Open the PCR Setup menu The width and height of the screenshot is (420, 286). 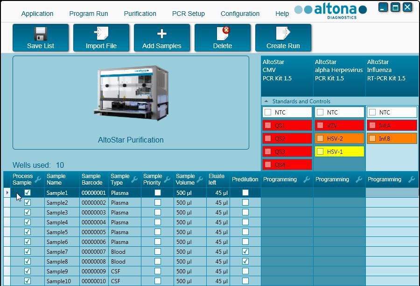(x=189, y=14)
